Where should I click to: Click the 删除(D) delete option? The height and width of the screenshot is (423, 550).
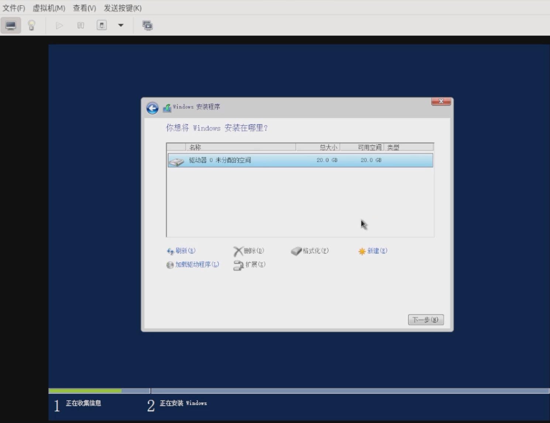[x=254, y=251]
